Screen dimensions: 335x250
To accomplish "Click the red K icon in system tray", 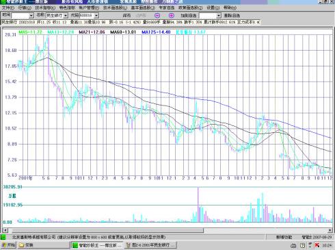I will point(317,245).
